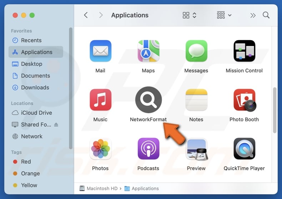This screenshot has height=199, width=282.
Task: Open the Maps app icon
Action: pyautogui.click(x=148, y=51)
